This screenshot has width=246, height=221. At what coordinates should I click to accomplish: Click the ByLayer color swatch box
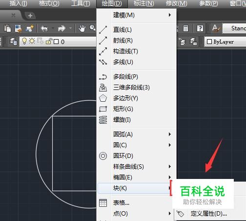click(x=209, y=42)
